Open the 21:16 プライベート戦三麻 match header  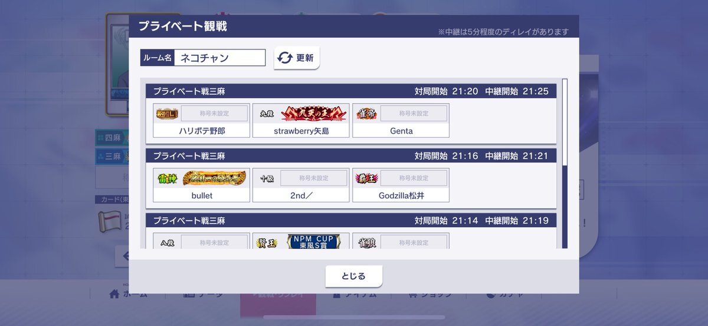coord(351,156)
